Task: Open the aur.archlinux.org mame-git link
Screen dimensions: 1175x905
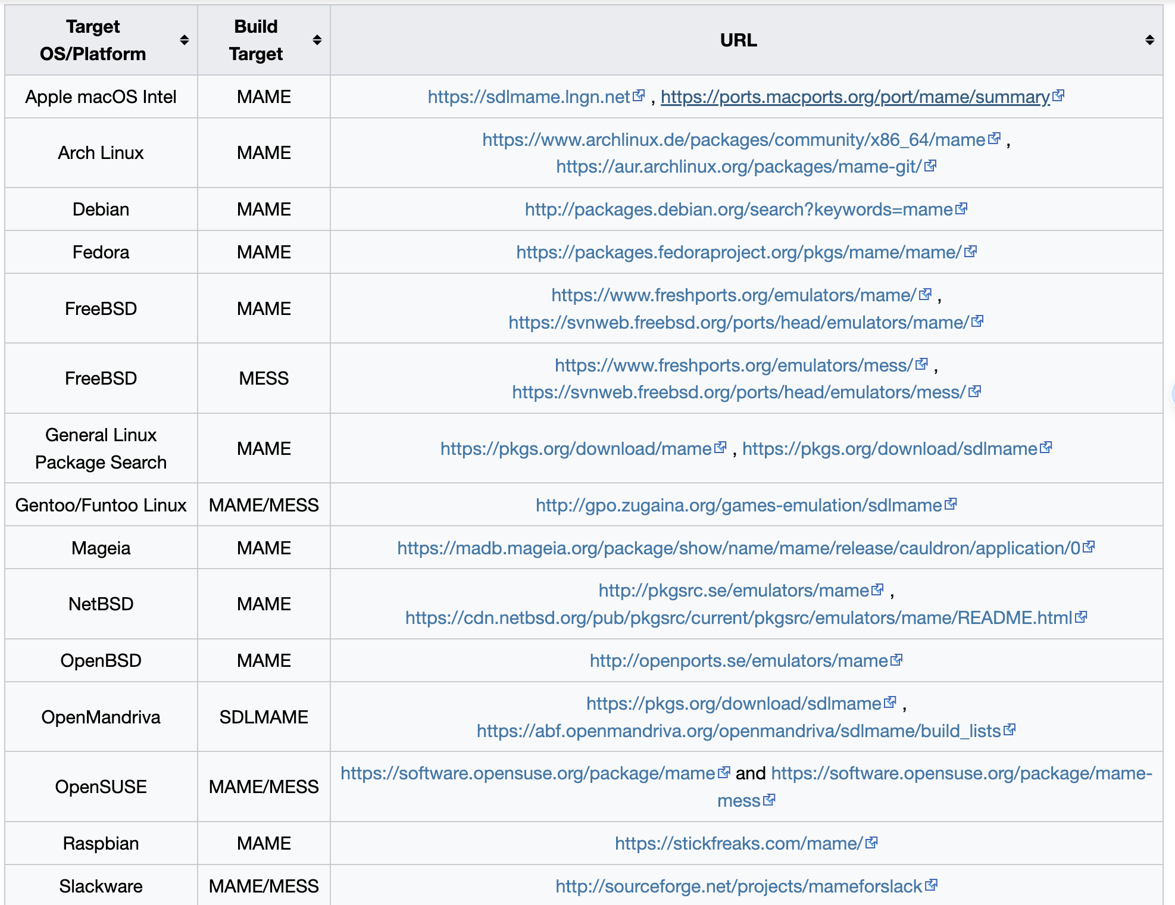Action: [738, 167]
